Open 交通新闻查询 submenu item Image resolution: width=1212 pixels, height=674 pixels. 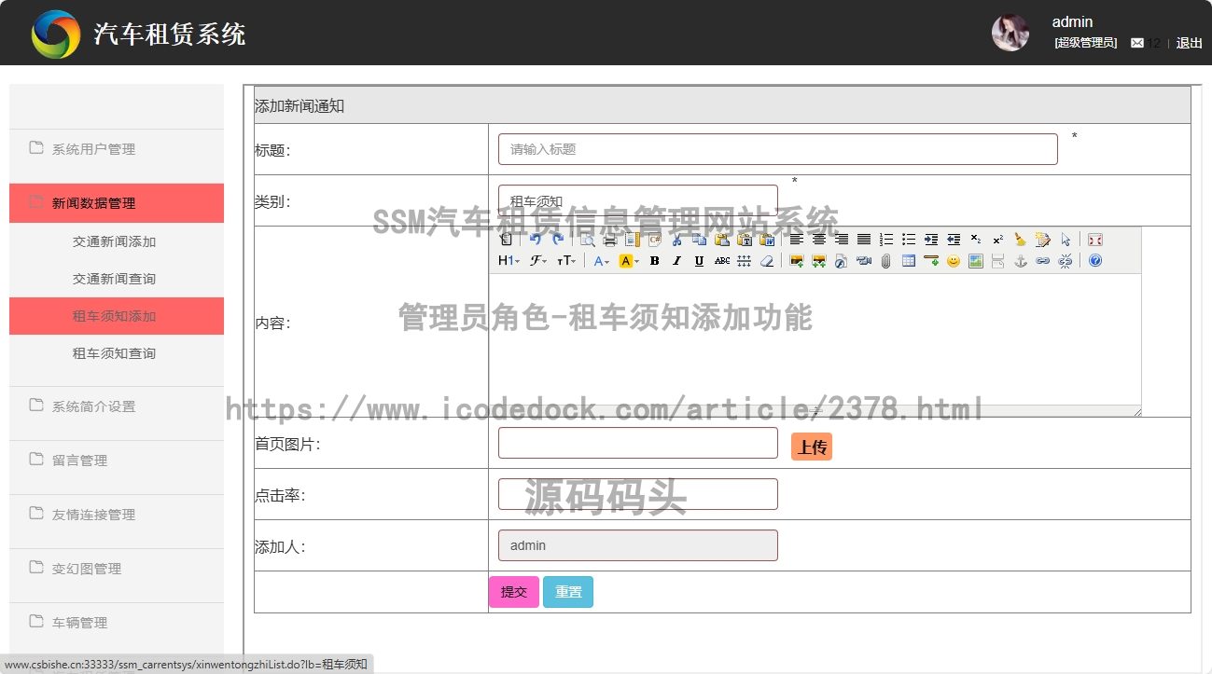(x=117, y=279)
